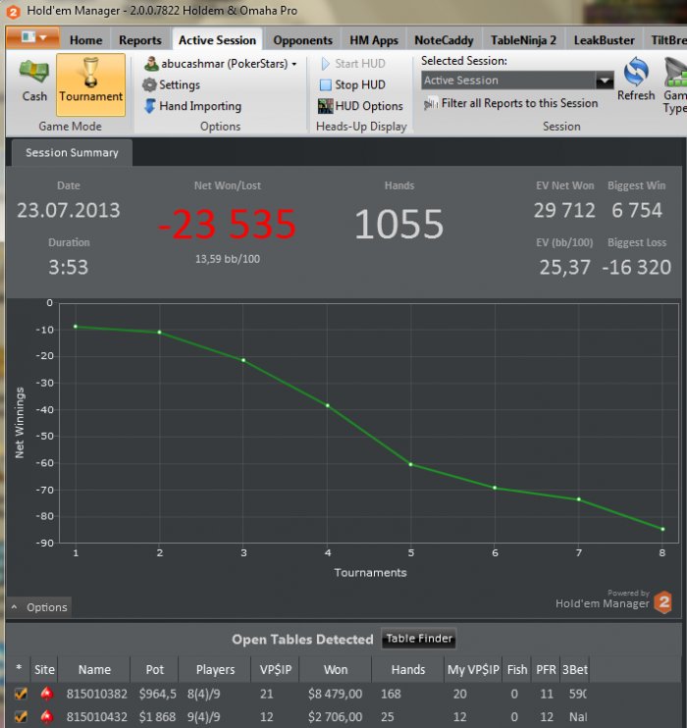Click the player avatar icon
Image resolution: width=687 pixels, height=728 pixels.
click(x=151, y=64)
